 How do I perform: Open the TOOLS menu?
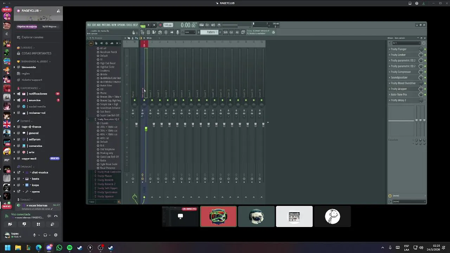pyautogui.click(x=129, y=25)
